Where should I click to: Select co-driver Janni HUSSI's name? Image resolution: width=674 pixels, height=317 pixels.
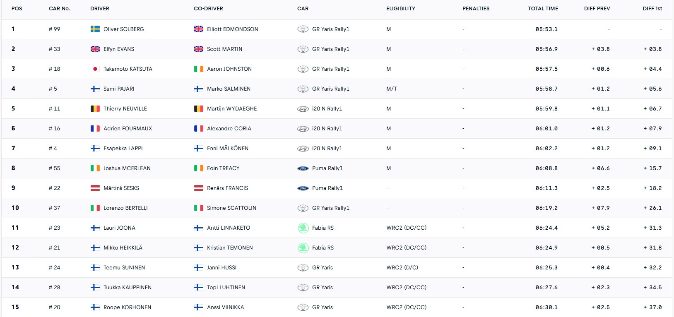[x=221, y=267]
